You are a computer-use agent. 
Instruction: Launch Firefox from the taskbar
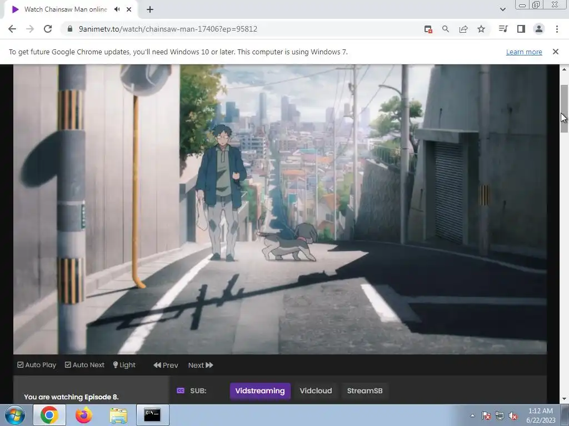(84, 415)
